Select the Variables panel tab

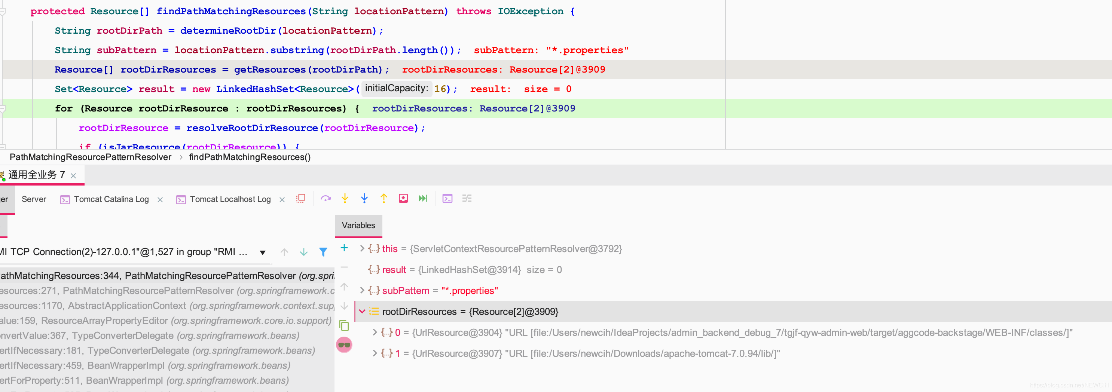(358, 225)
